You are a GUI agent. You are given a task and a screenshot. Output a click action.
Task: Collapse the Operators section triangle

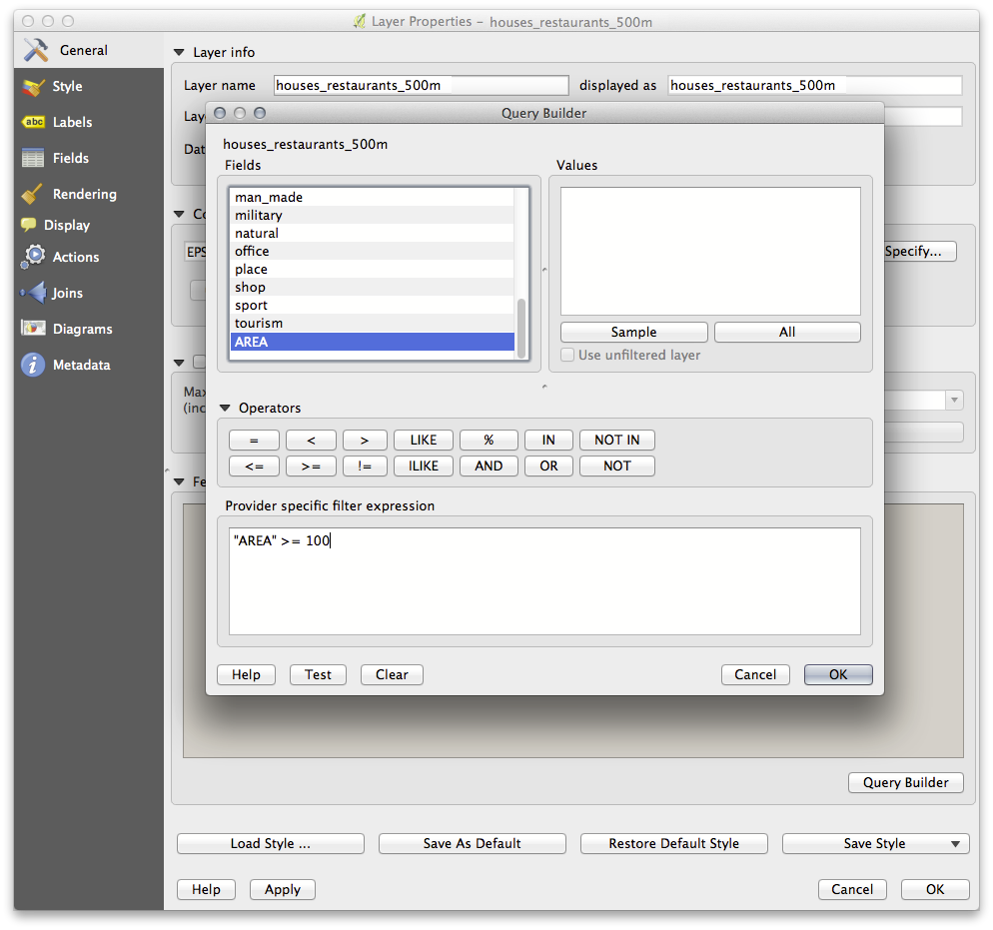pos(225,408)
